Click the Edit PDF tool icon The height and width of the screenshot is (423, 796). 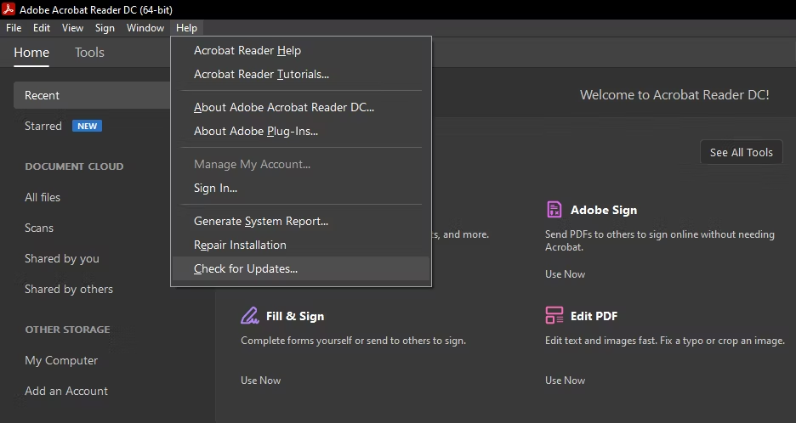click(x=554, y=316)
